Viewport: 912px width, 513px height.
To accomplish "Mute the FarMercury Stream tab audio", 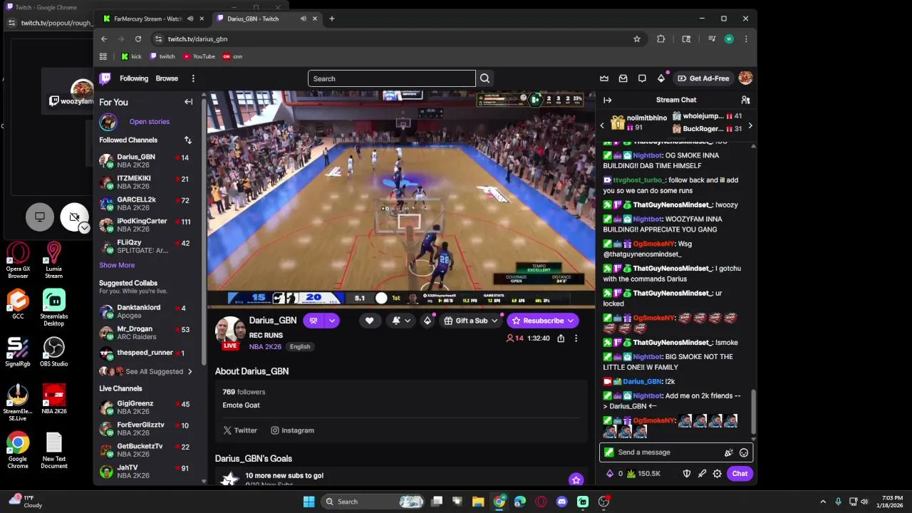I will click(190, 19).
